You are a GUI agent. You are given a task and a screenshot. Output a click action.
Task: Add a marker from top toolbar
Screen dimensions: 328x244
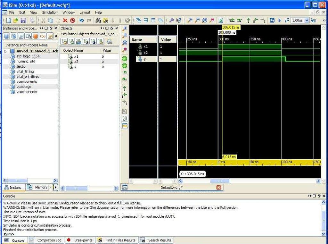click(248, 20)
